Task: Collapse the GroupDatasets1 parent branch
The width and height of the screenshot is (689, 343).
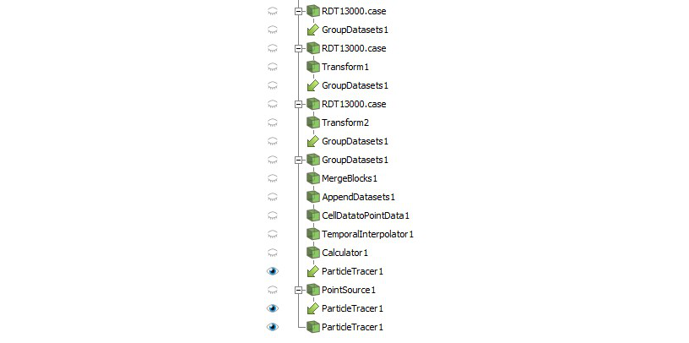Action: [x=299, y=160]
